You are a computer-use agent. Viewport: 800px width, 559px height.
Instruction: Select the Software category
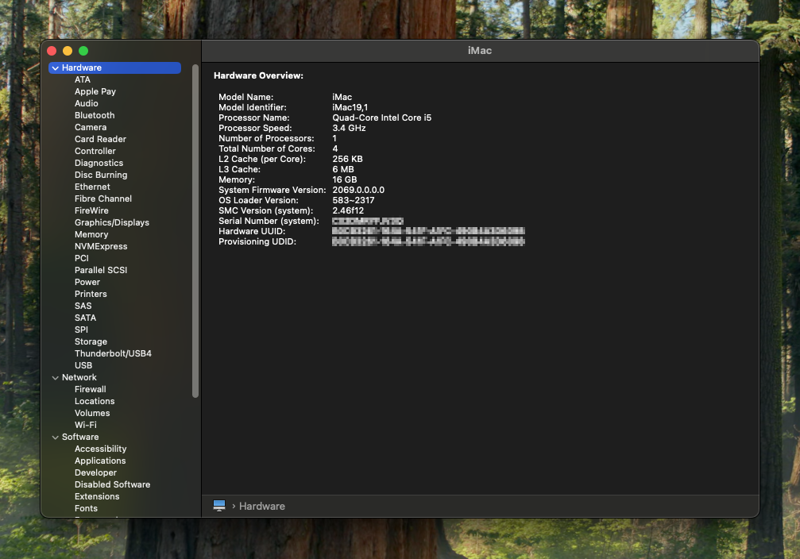[x=80, y=437]
